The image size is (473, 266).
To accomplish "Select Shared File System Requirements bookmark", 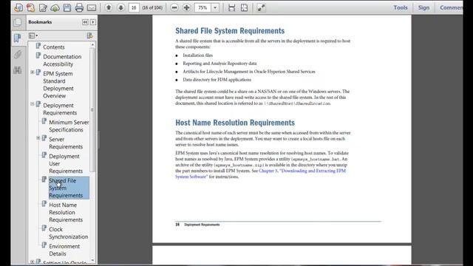I will pos(69,188).
